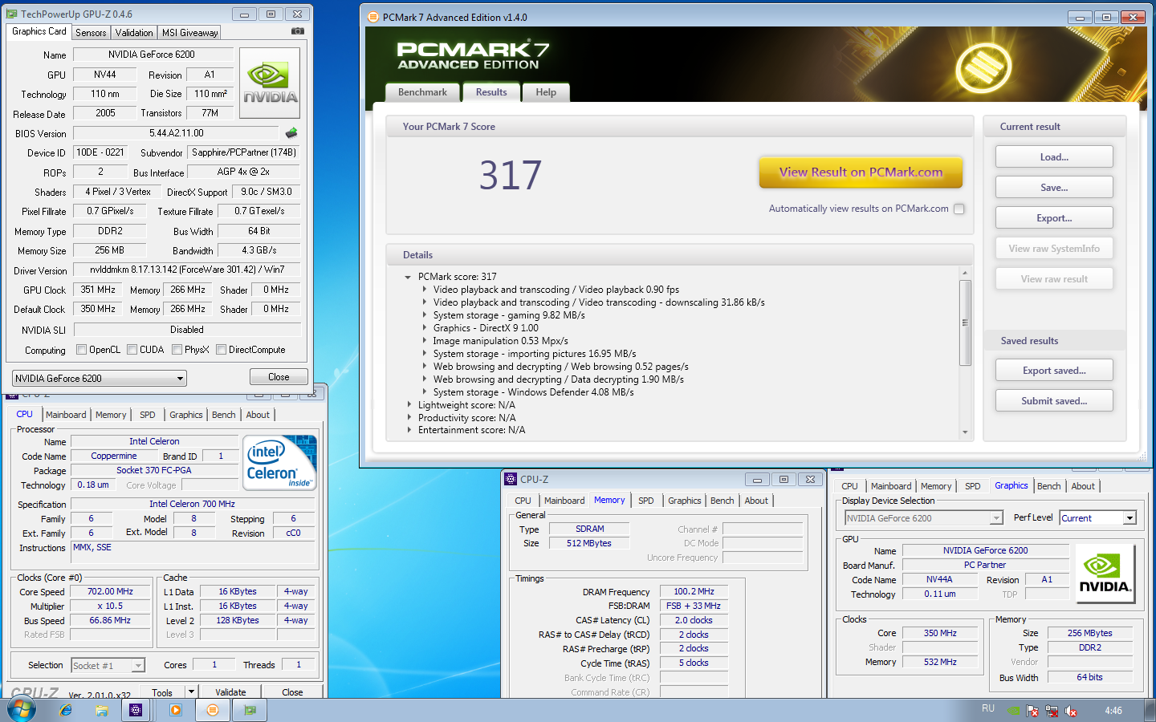
Task: Open Bench tab in CPU-Z Graphics window
Action: (1049, 486)
